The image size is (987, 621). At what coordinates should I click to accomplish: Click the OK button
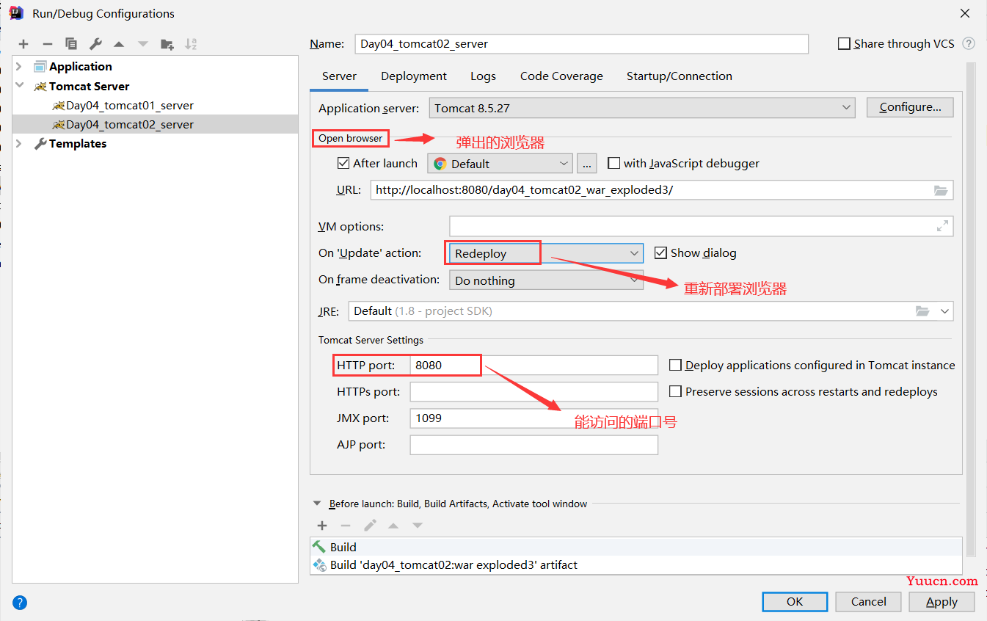pos(795,602)
